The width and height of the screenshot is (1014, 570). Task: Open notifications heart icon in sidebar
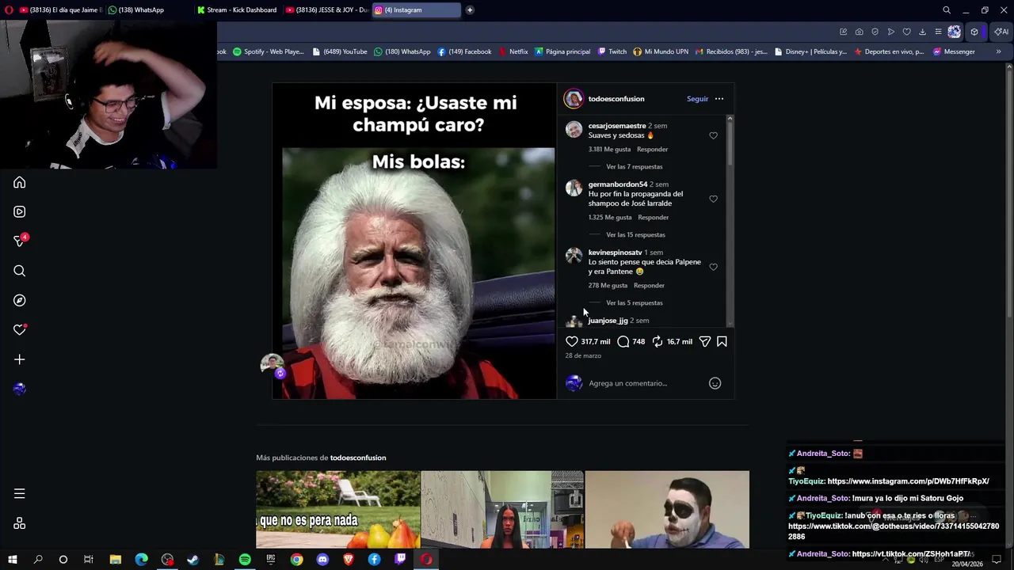20,330
